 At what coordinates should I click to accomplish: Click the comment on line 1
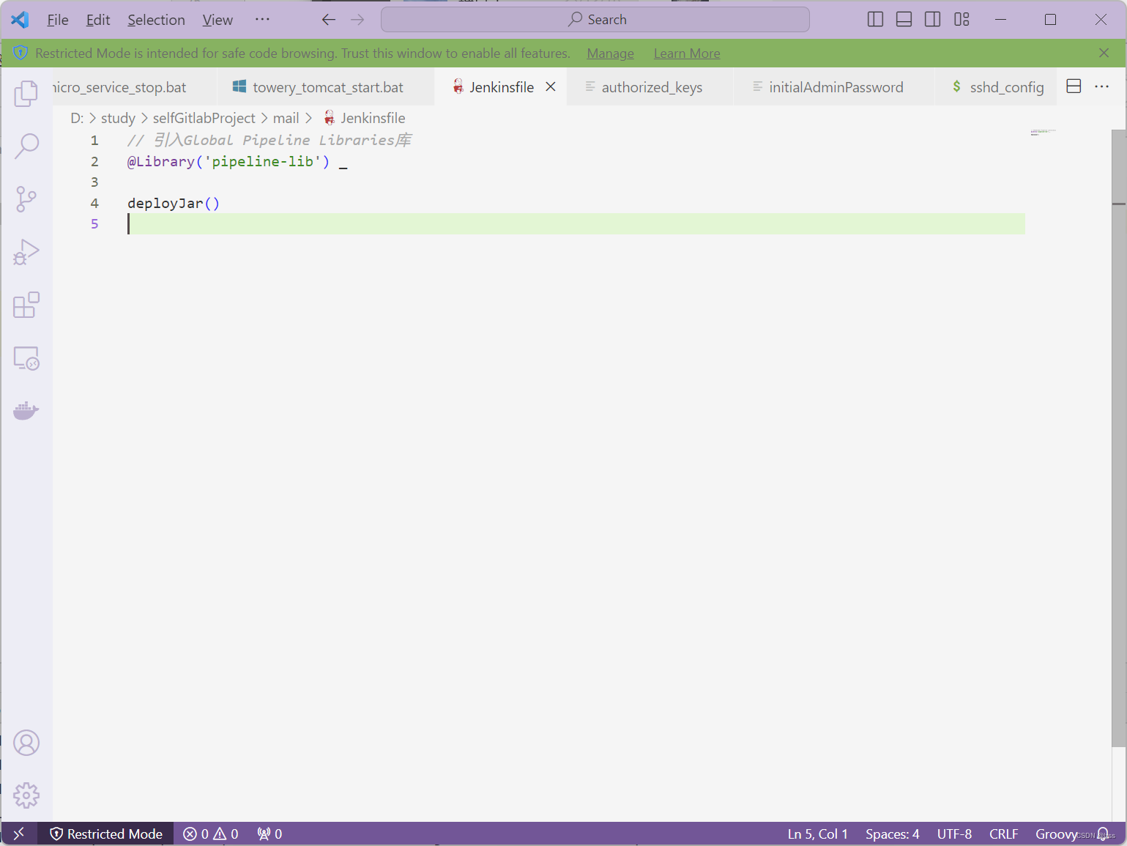pyautogui.click(x=269, y=140)
